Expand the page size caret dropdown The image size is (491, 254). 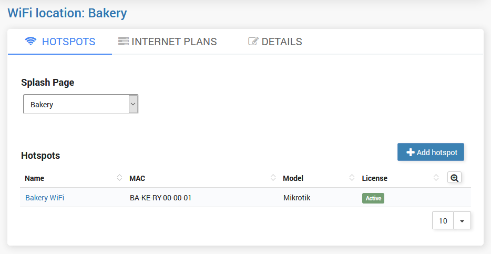[x=462, y=221]
